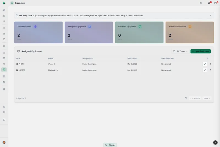The height and width of the screenshot is (147, 220).
Task: Click the info icon in the tip banner
Action: click(17, 15)
